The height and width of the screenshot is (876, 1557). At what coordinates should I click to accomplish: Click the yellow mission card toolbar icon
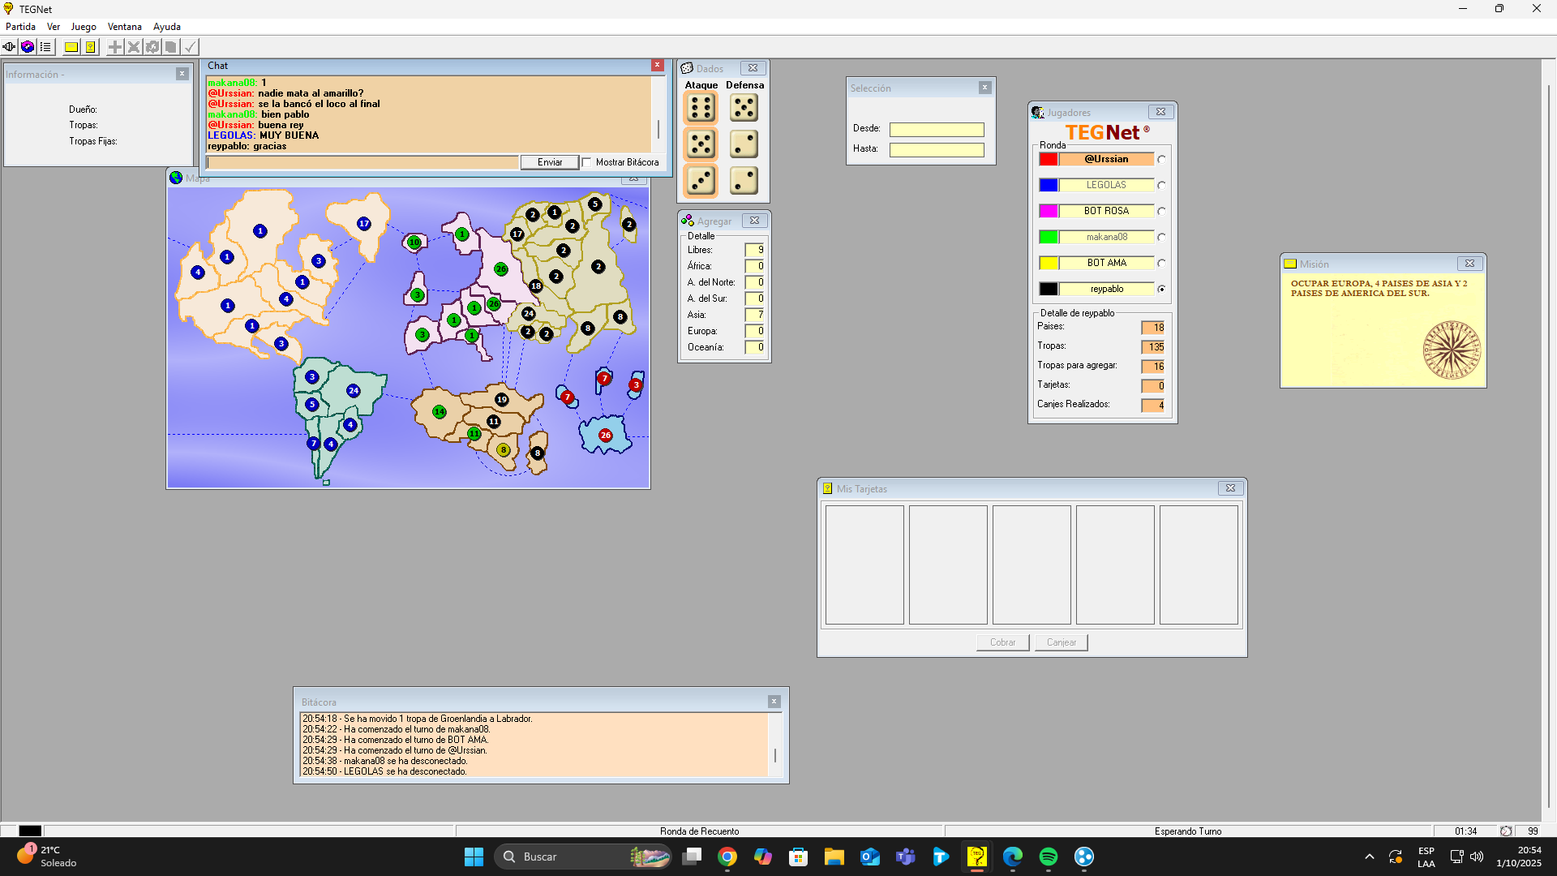tap(71, 47)
